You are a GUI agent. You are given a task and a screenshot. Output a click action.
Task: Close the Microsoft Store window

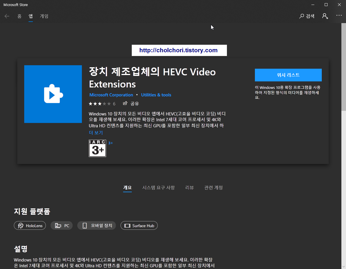coord(339,5)
